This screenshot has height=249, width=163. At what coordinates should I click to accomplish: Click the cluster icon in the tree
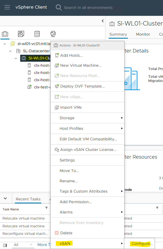pos(24,58)
